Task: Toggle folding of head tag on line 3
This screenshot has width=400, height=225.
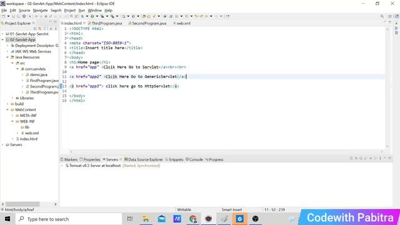Action: (68, 38)
